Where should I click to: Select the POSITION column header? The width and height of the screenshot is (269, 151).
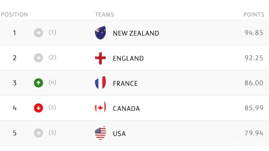click(x=15, y=15)
